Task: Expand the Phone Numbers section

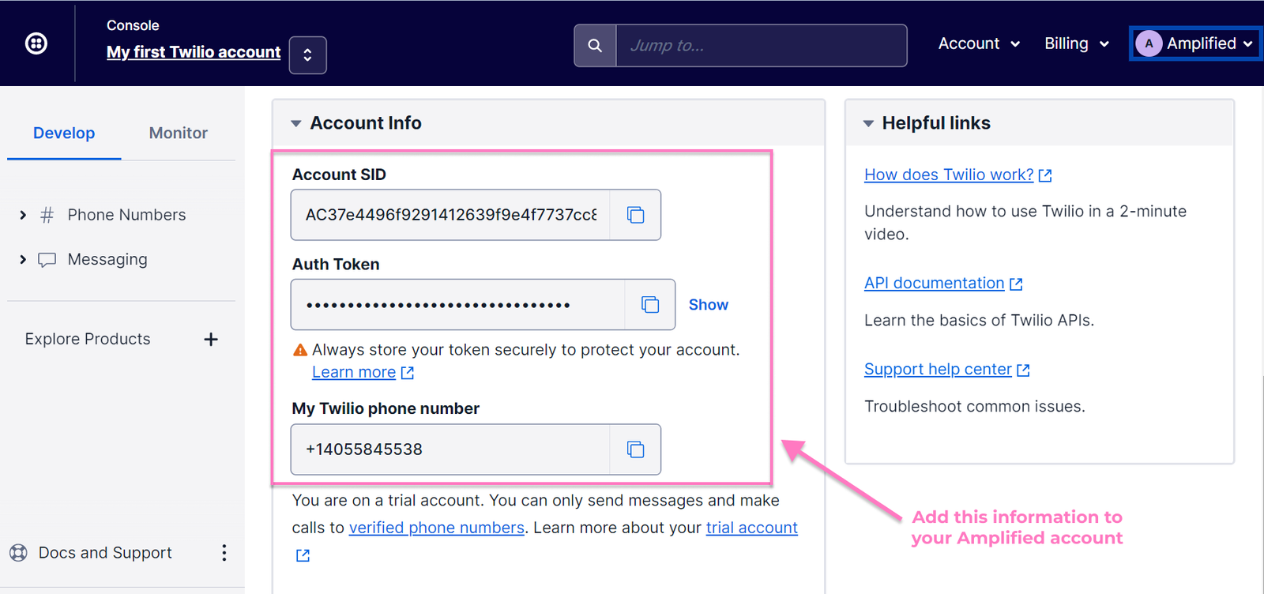Action: point(23,215)
